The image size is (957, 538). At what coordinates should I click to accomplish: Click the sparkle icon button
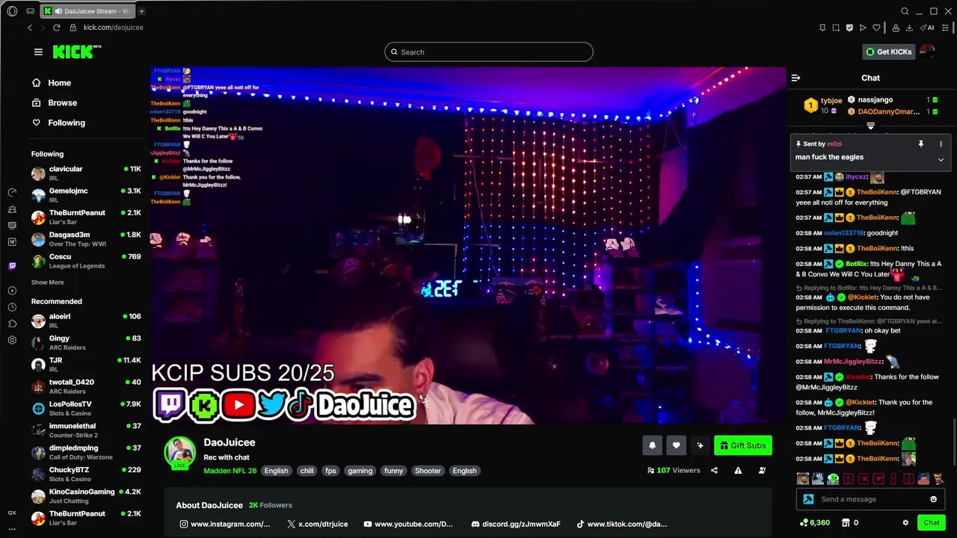tap(700, 445)
